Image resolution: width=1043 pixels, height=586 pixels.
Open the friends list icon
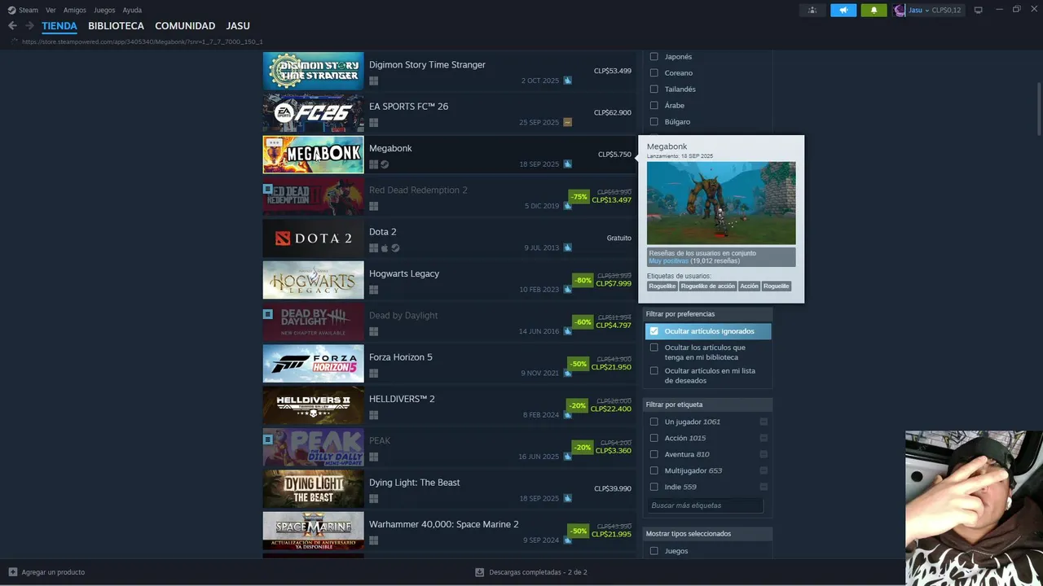812,10
